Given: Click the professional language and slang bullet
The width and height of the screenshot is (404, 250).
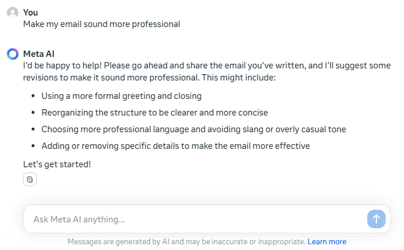Looking at the screenshot, I should [194, 129].
